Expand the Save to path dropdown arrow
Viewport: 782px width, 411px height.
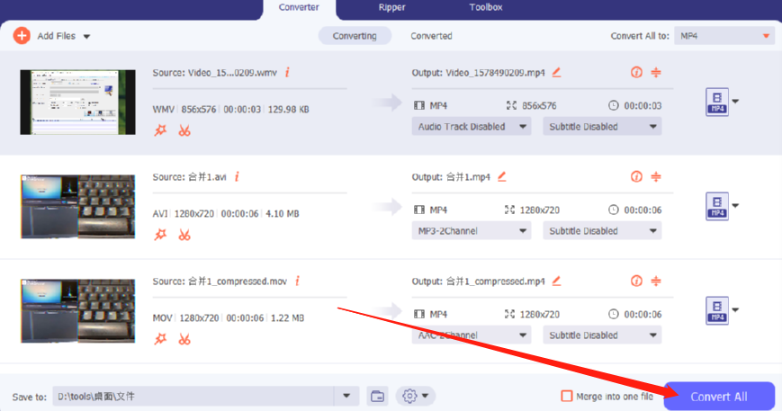(x=346, y=397)
